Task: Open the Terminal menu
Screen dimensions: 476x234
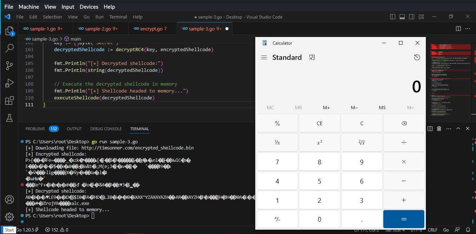Action: coord(118,17)
